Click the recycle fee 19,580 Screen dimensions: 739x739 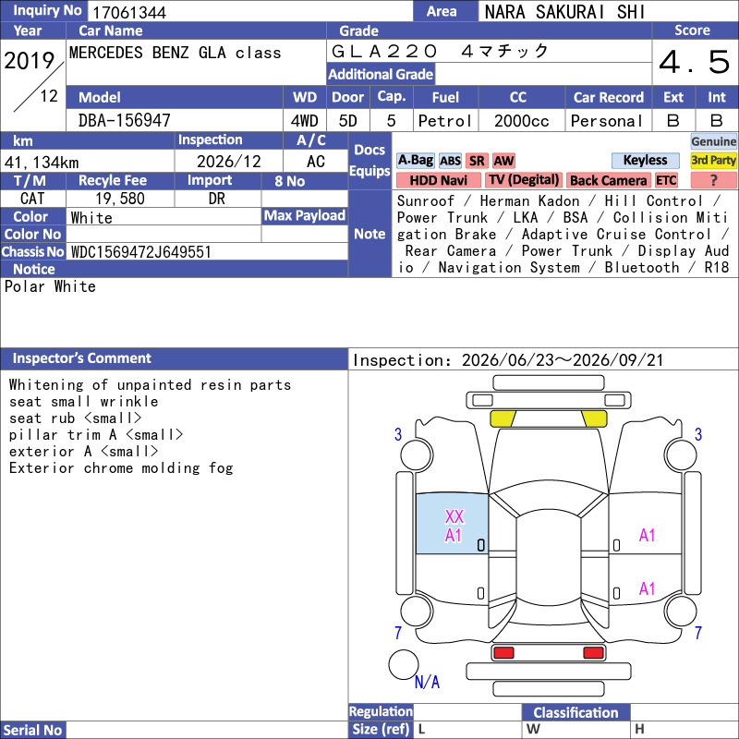(x=120, y=199)
